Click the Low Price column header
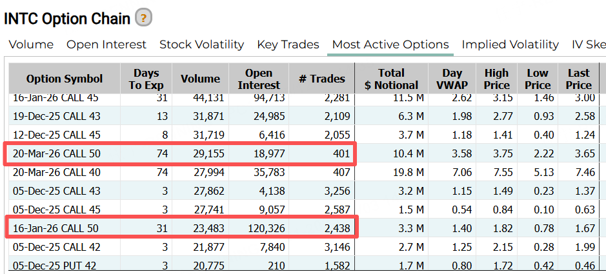 tap(538, 79)
